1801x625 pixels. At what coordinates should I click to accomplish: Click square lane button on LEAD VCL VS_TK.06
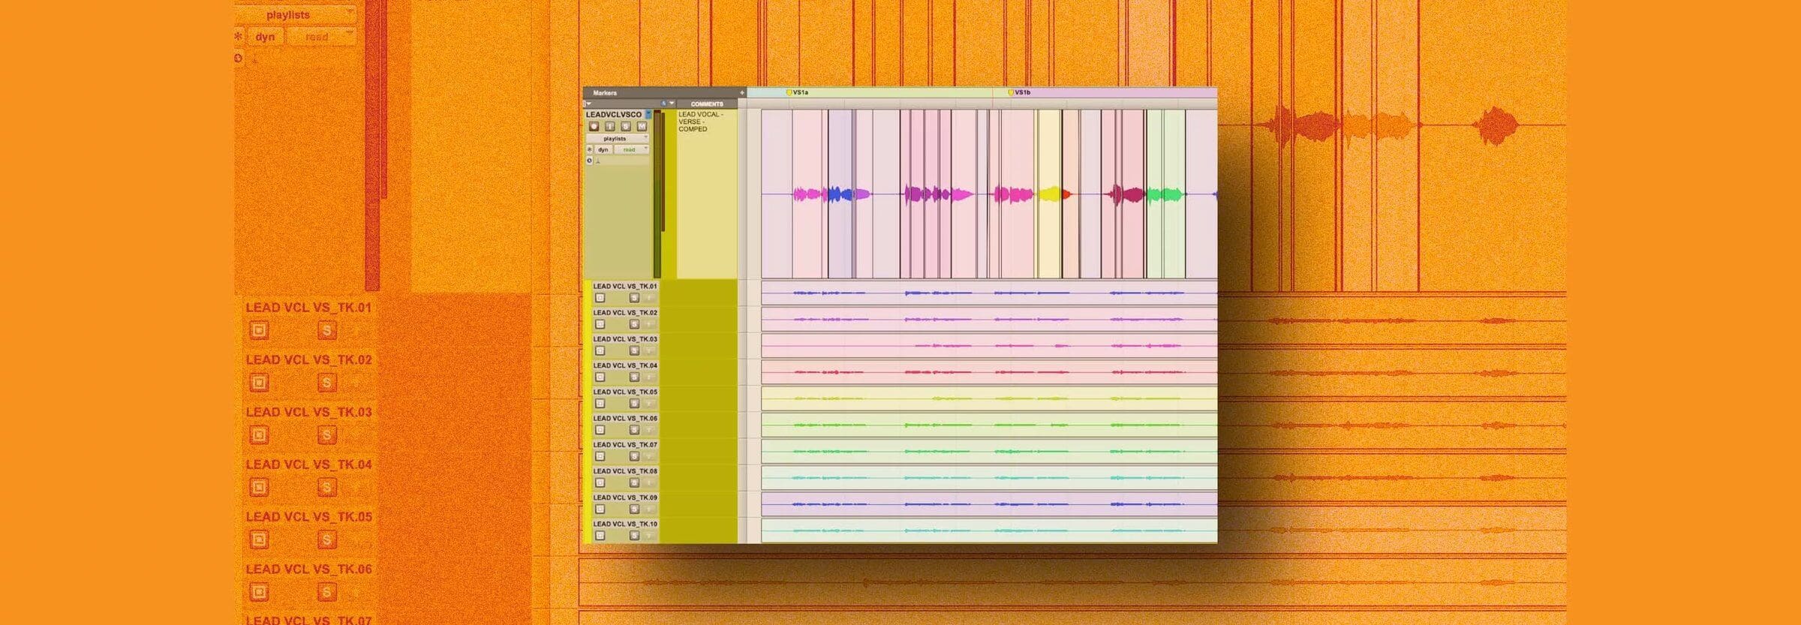coord(600,430)
